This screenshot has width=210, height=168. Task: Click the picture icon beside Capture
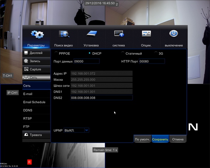point(26,69)
